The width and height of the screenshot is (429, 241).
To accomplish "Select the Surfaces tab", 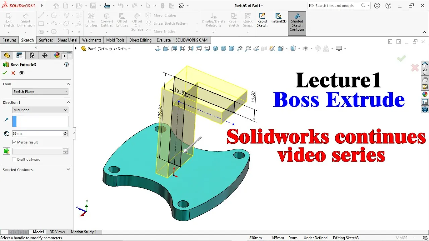I will (46, 40).
